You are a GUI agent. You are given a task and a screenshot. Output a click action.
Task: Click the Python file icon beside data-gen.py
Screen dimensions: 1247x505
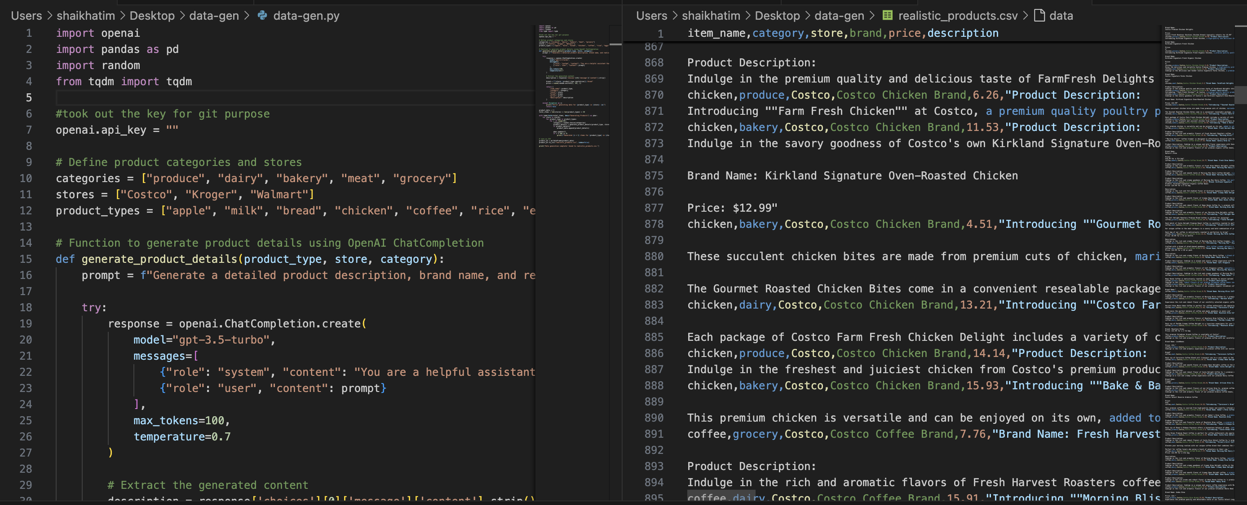pyautogui.click(x=262, y=15)
